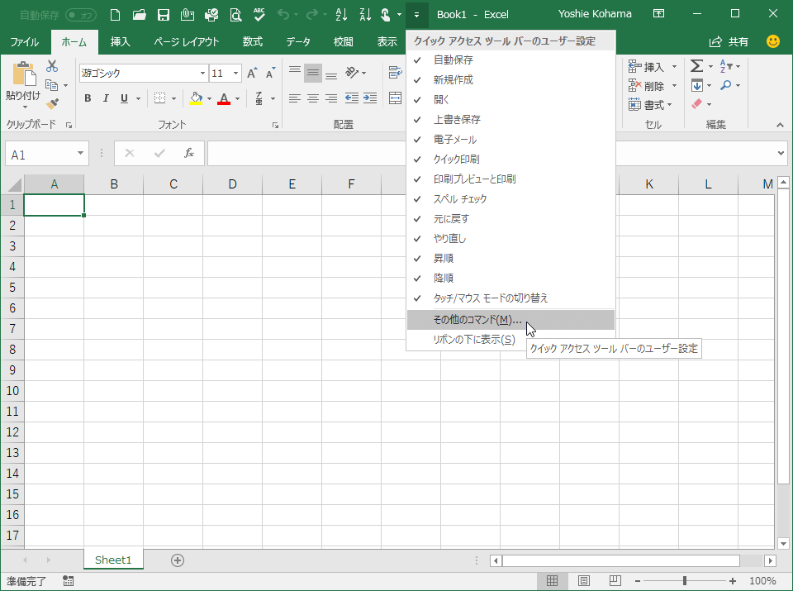Viewport: 793px width, 591px height.
Task: Open the ファイル tab
Action: coord(24,41)
